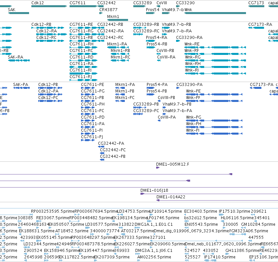The image size is (278, 262).
Task: Select the Pros54 gene label in top track
Action: [153, 9]
